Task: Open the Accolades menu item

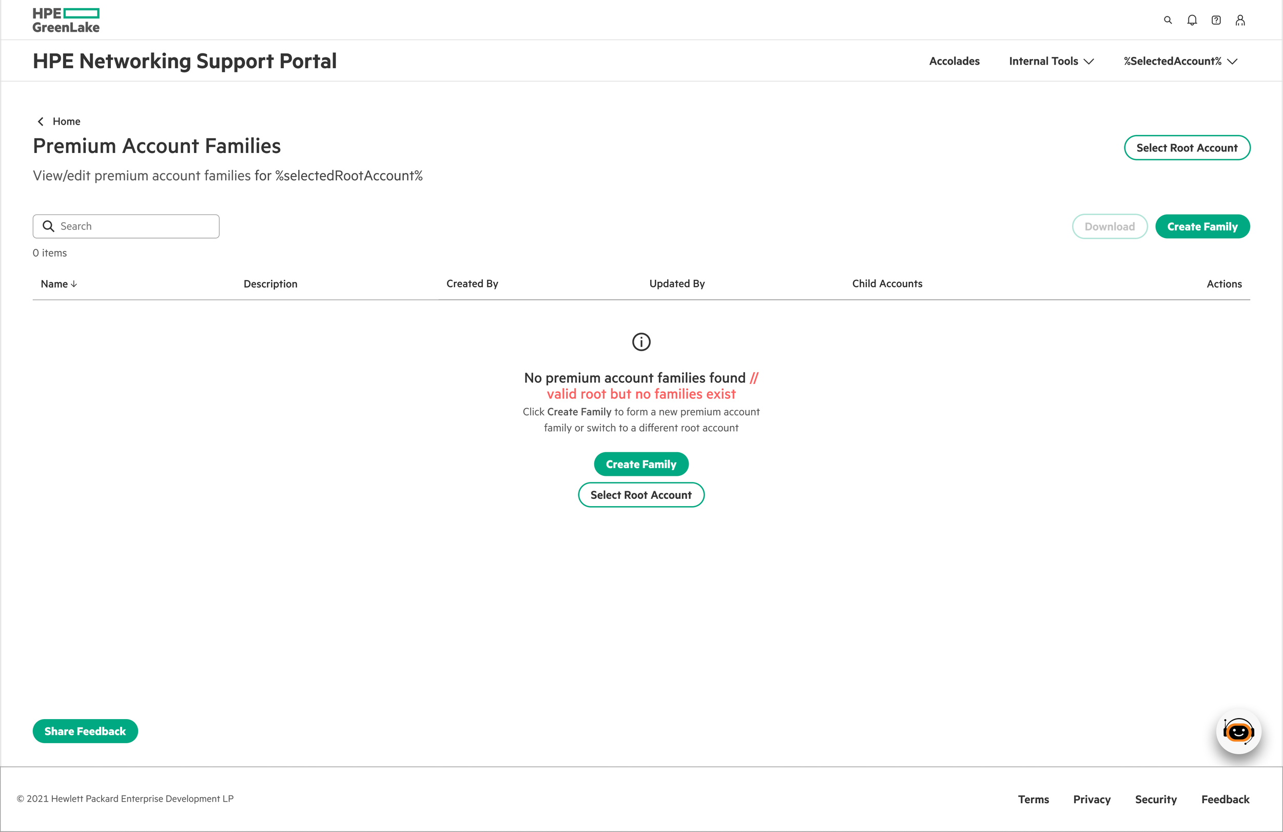Action: [x=954, y=61]
